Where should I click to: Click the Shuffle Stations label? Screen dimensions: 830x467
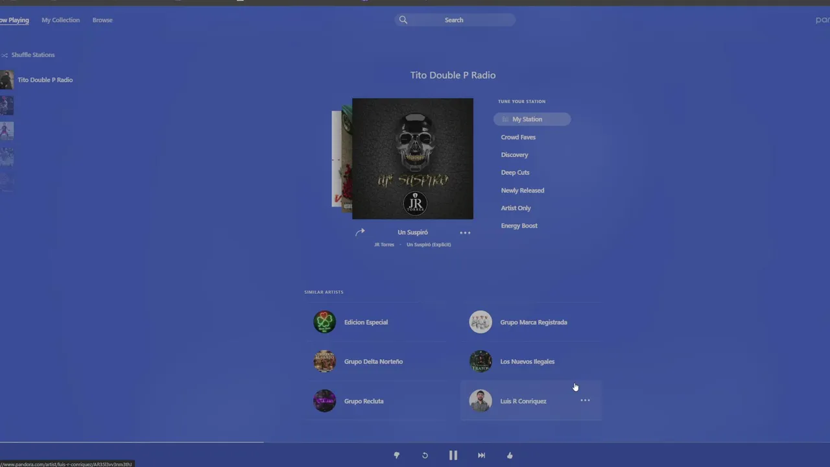(33, 55)
